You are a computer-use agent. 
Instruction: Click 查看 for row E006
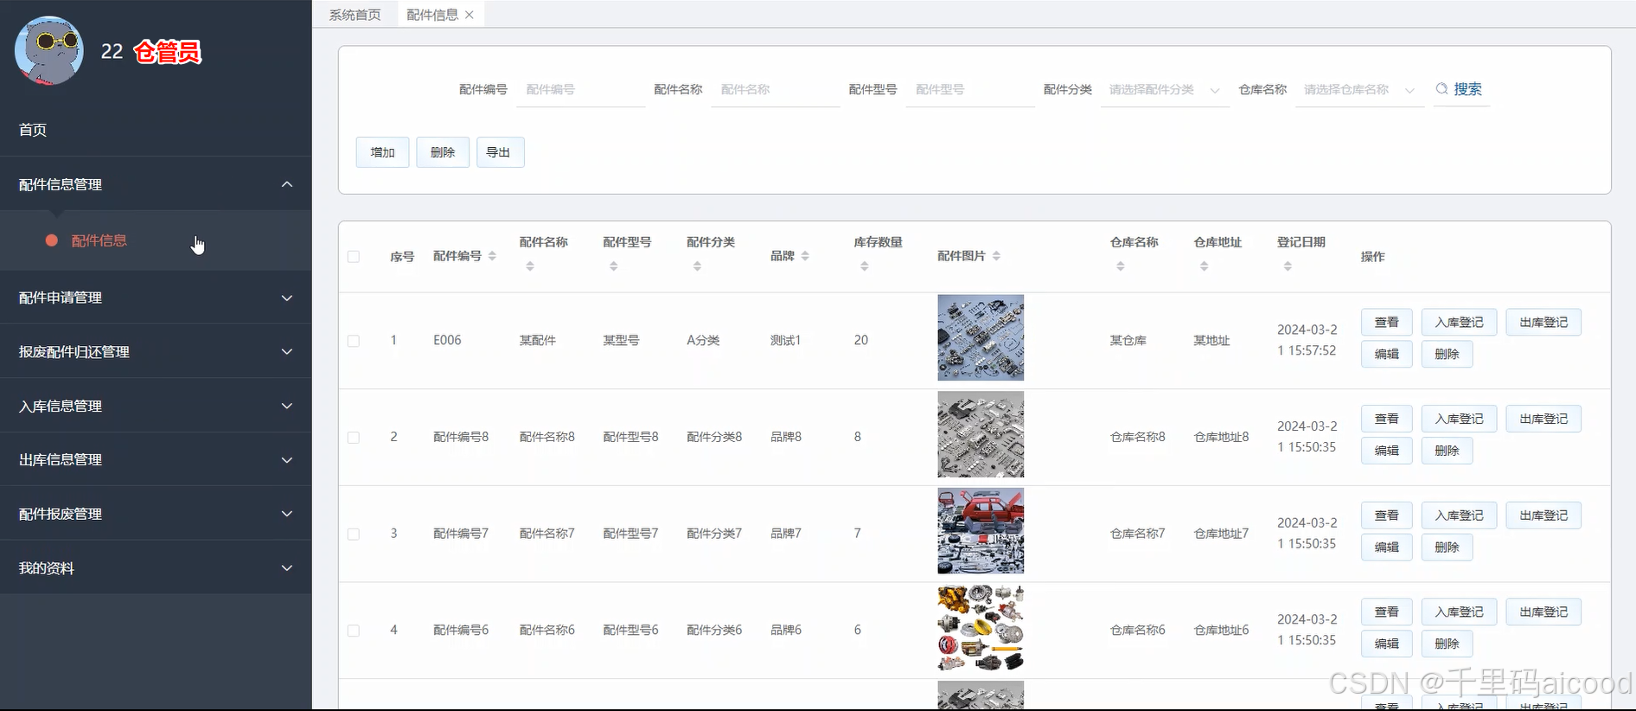(1387, 323)
